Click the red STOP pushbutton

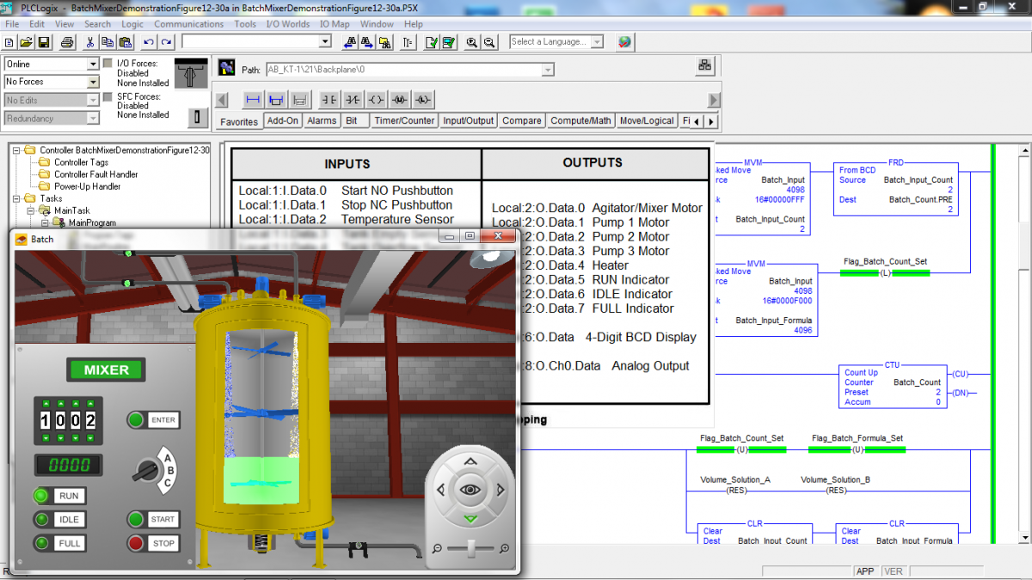point(136,543)
